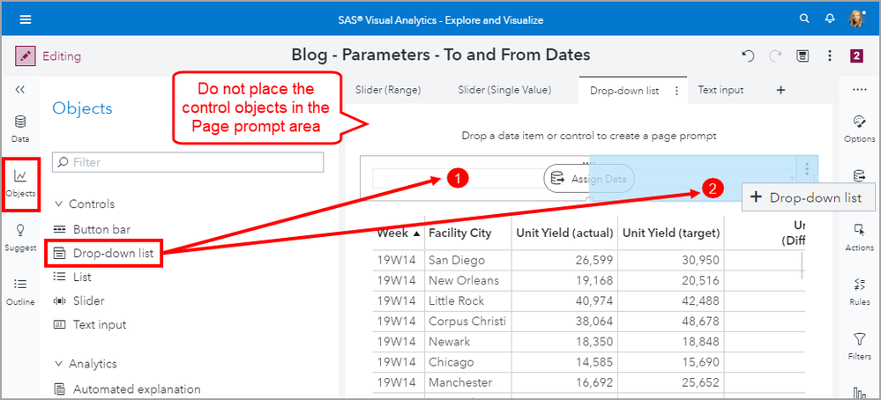Click the Manchester cell
The height and width of the screenshot is (400, 881).
pyautogui.click(x=467, y=382)
